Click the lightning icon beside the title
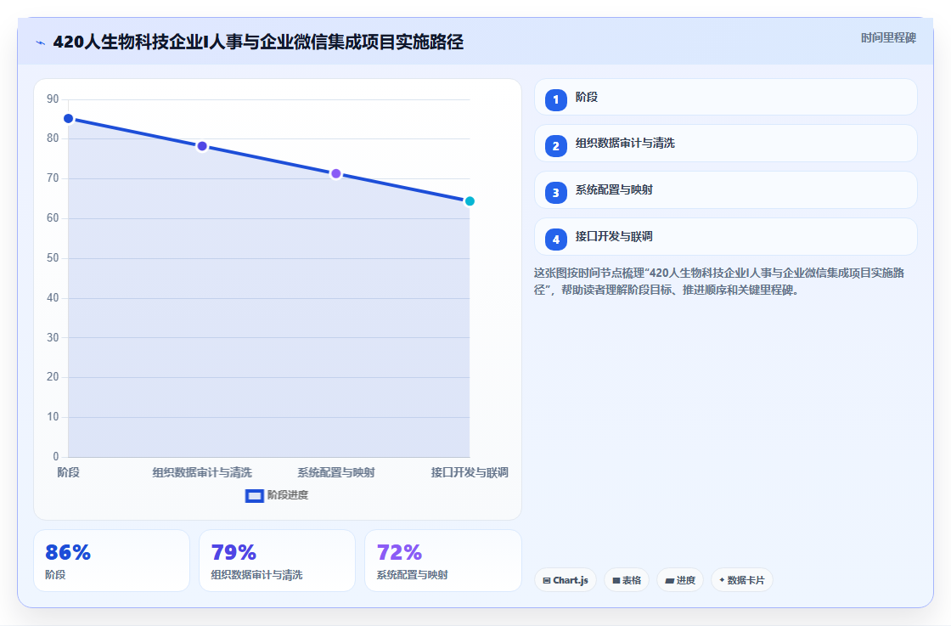The width and height of the screenshot is (951, 626). [41, 42]
